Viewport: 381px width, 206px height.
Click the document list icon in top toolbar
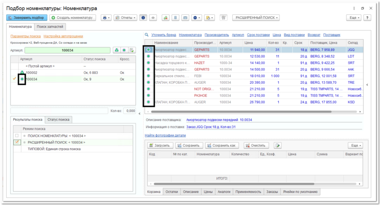tap(175, 18)
